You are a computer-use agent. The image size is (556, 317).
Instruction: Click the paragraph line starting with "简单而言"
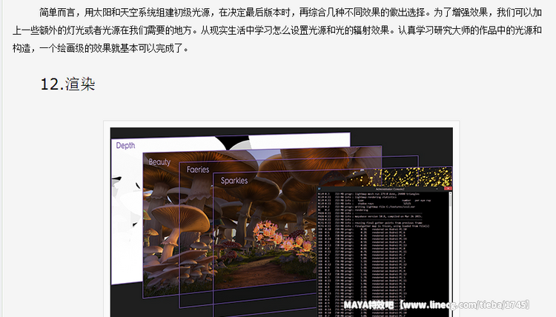point(291,13)
